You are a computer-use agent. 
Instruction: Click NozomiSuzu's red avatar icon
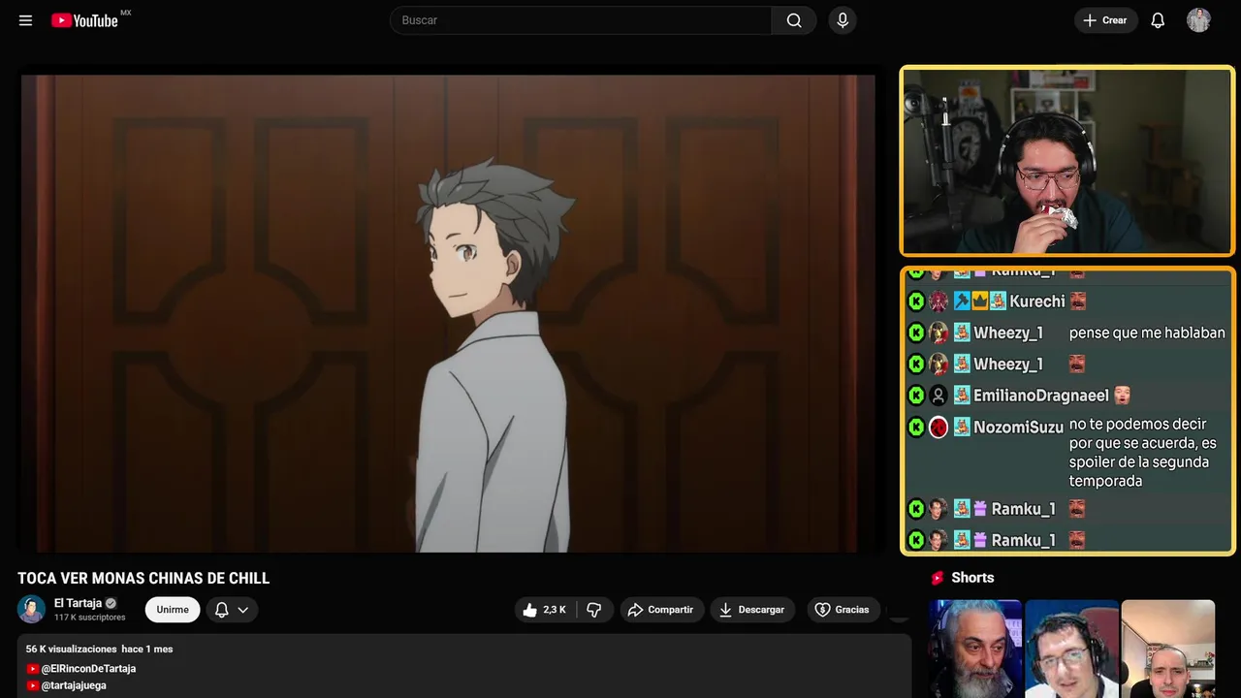(x=939, y=427)
